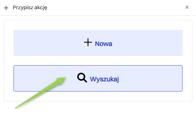Image resolution: width=196 pixels, height=122 pixels.
Task: Click the plus icon beside Przypisz akcję
Action: (6, 8)
